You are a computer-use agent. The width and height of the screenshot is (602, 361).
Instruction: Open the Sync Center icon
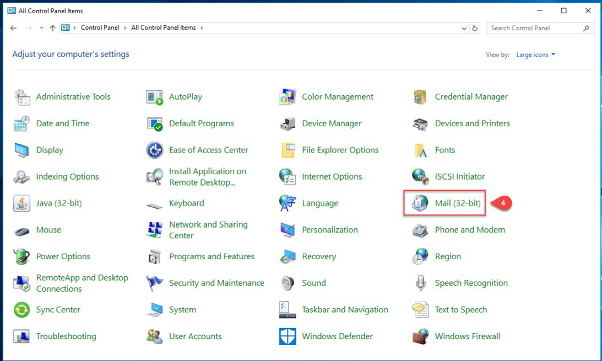(x=21, y=310)
